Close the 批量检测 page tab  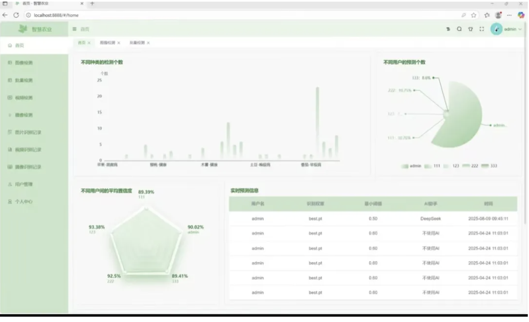pos(148,43)
